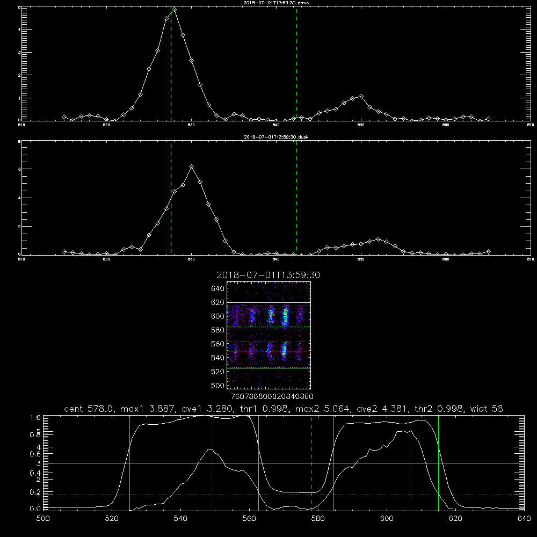Click the right green dashed line in the dusk plot
Viewport: 537px width, 537px height.
[296, 198]
